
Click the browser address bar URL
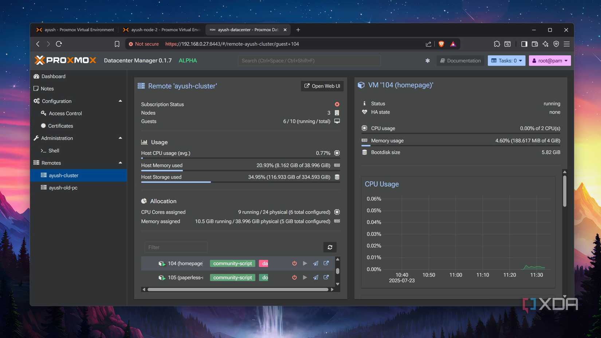[x=232, y=44]
